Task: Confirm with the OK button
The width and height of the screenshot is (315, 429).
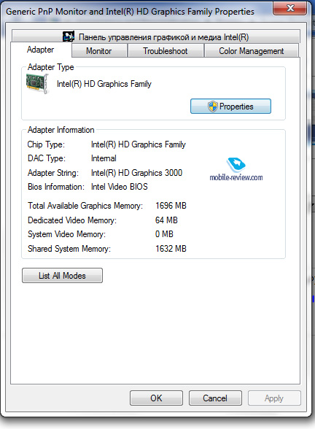Action: pyautogui.click(x=156, y=398)
